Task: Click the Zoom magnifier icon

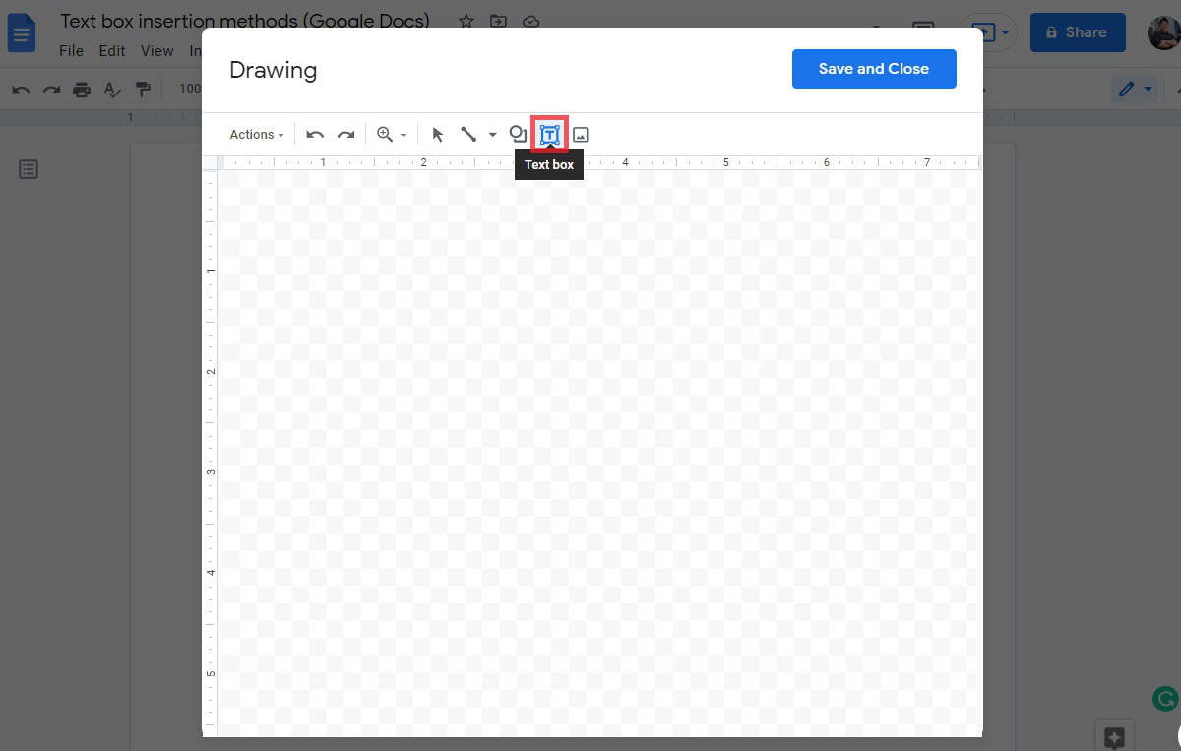Action: click(x=385, y=135)
